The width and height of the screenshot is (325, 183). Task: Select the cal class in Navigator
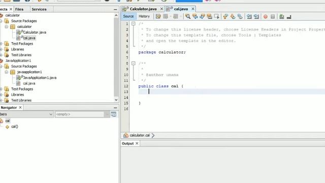point(8,121)
